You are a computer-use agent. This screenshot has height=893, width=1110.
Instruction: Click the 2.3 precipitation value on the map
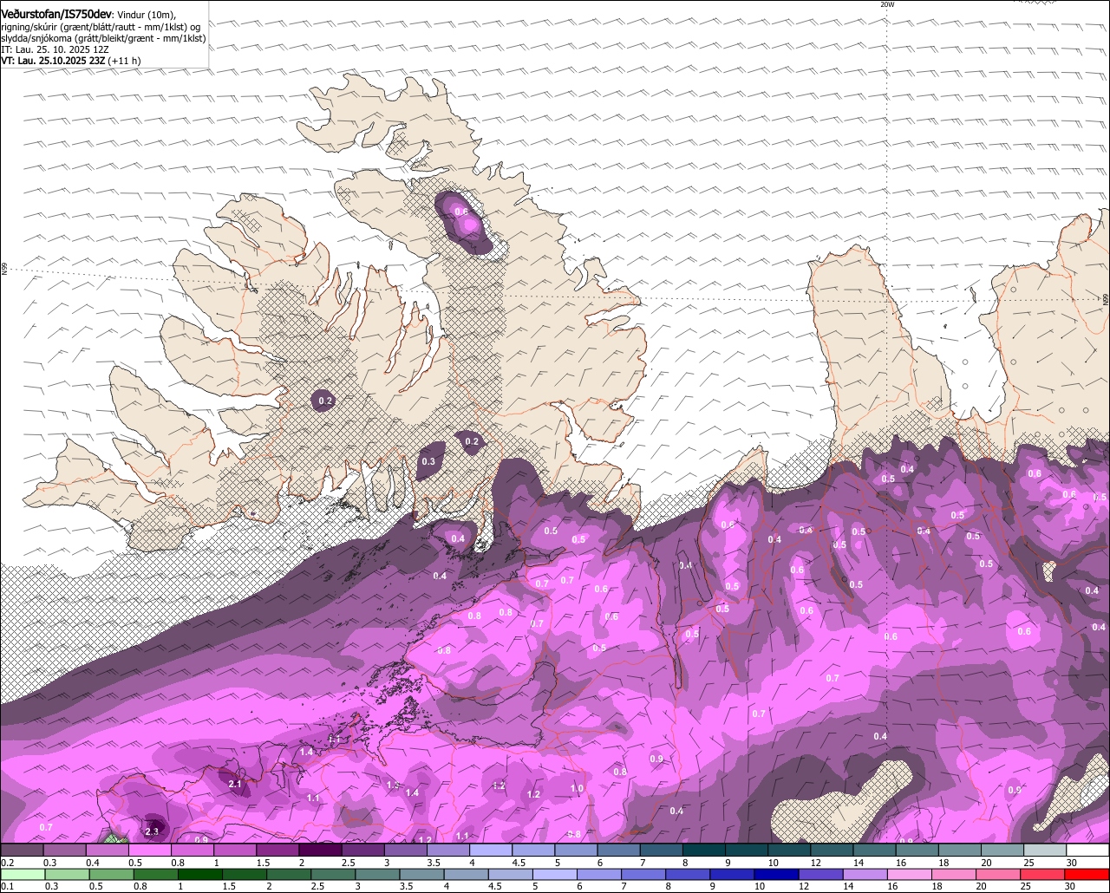point(152,831)
